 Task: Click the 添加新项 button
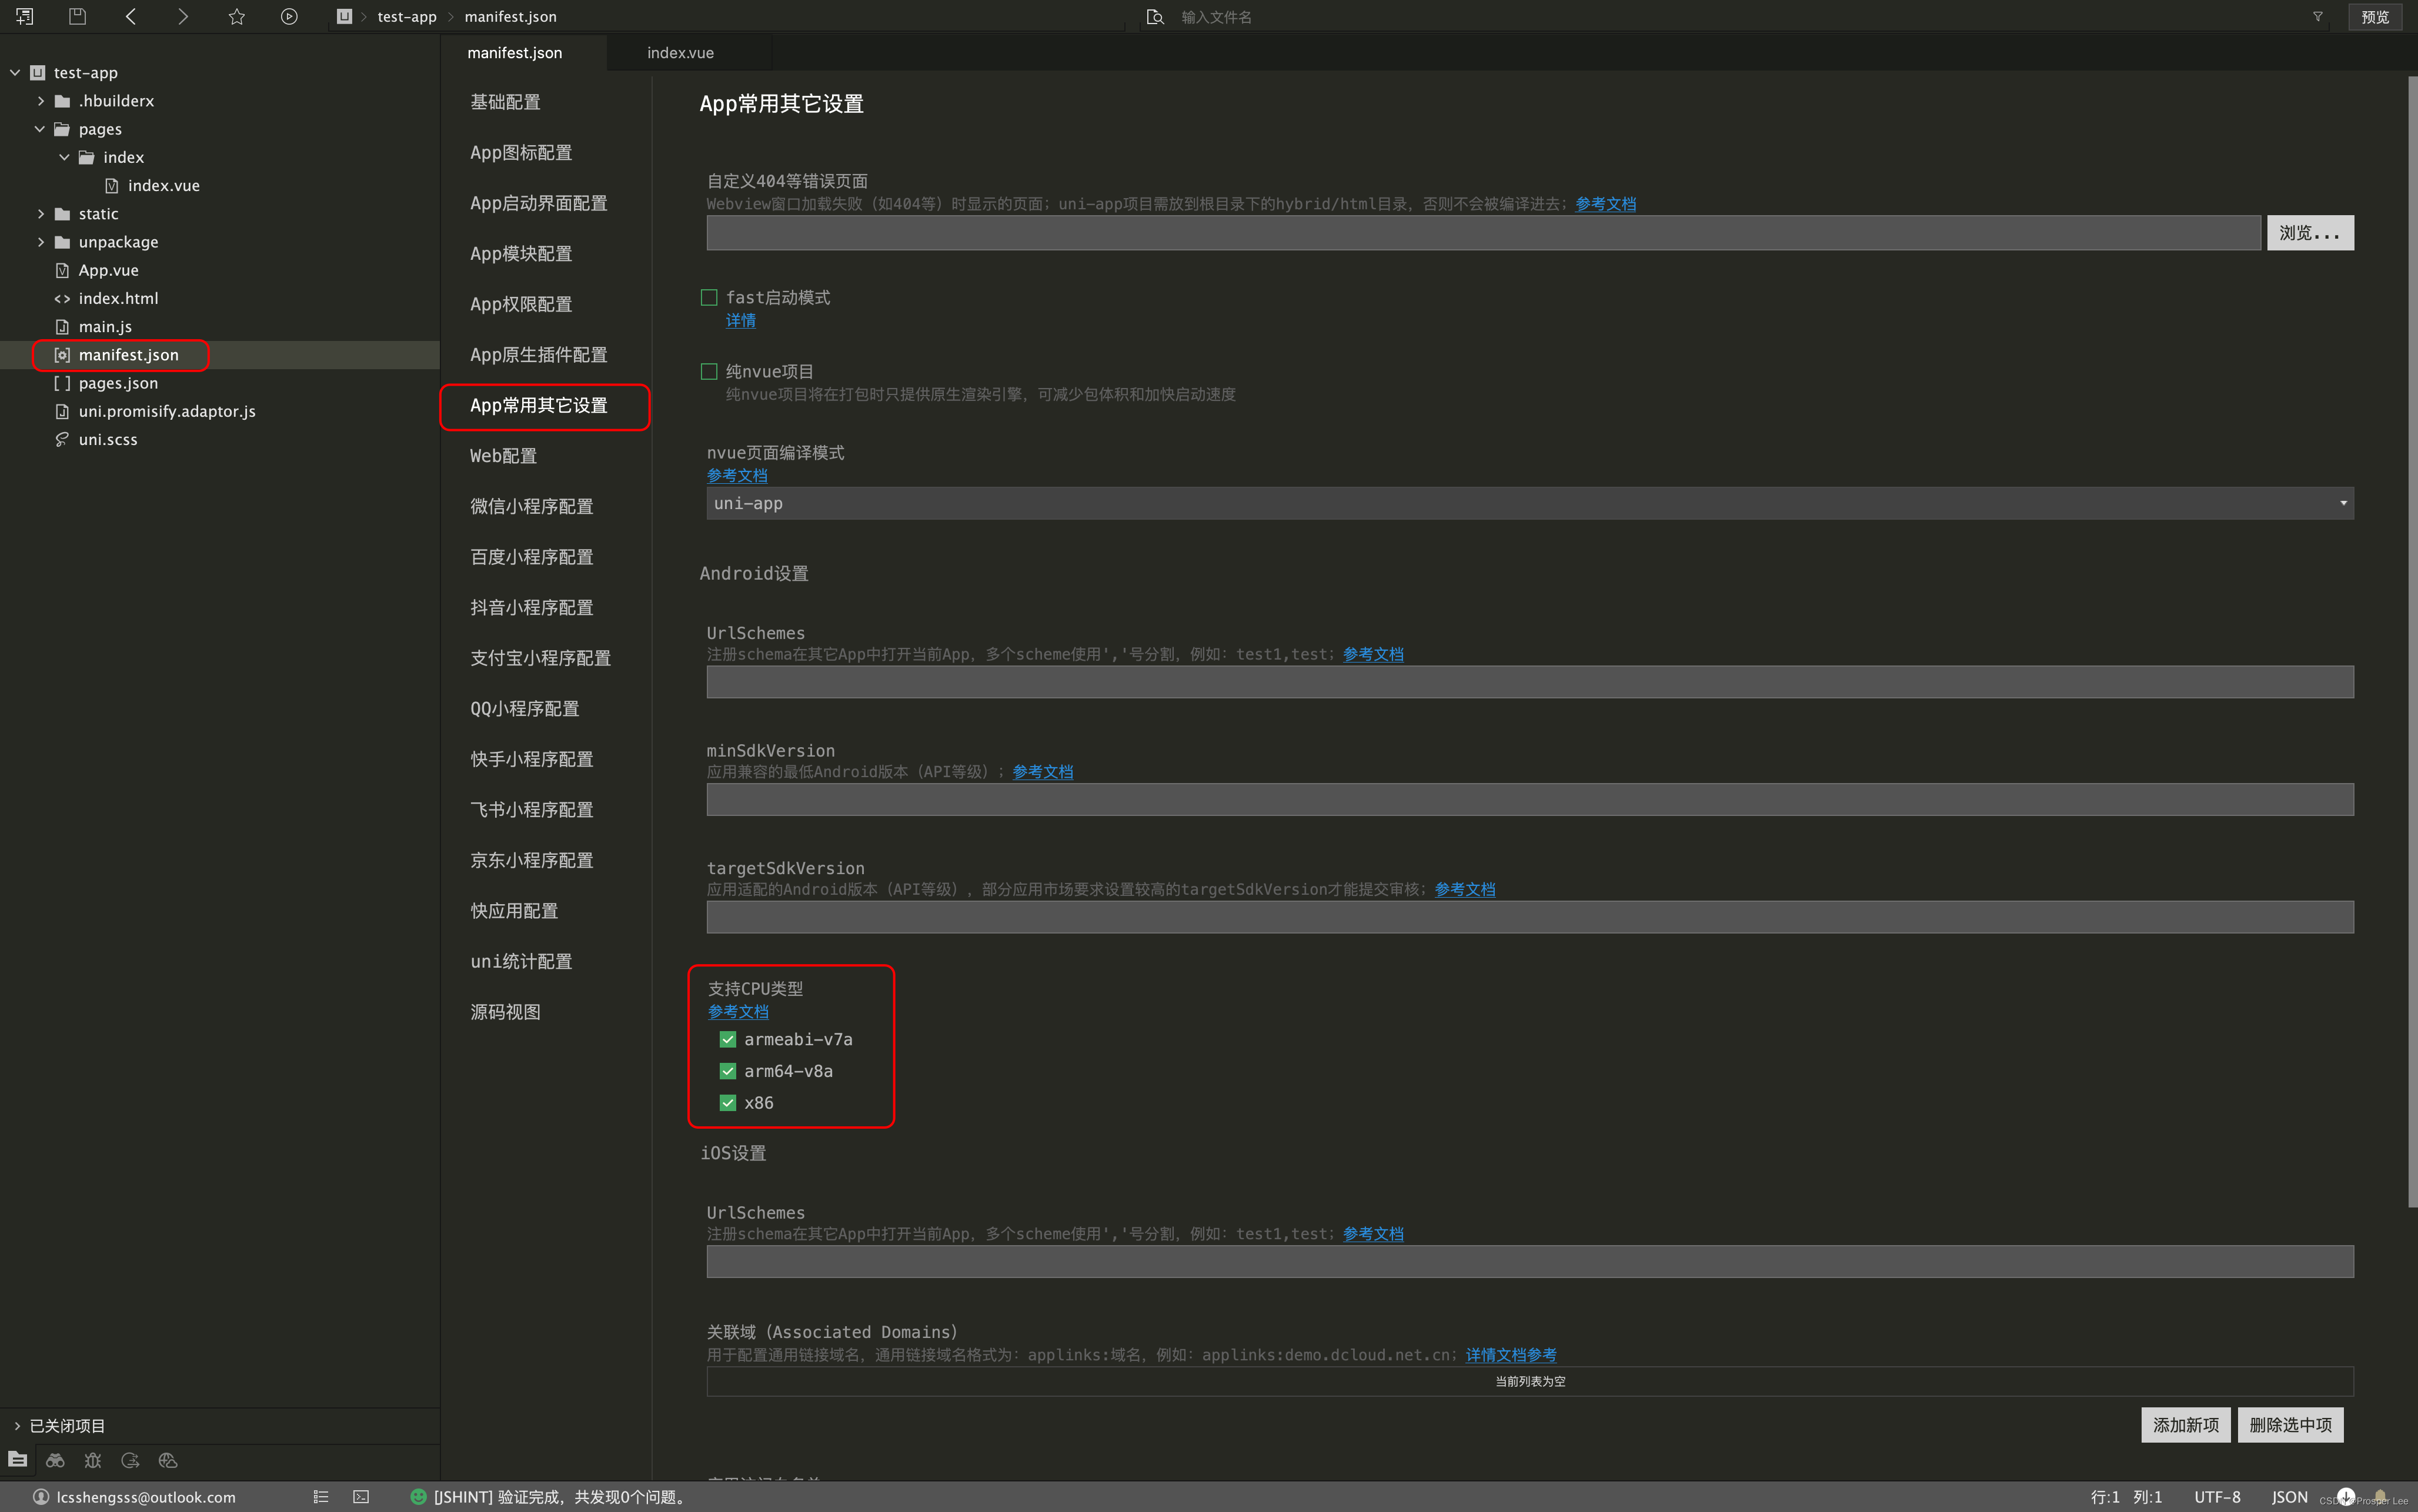click(x=2185, y=1425)
